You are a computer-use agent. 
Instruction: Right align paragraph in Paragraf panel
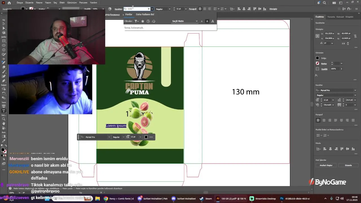[x=330, y=120]
